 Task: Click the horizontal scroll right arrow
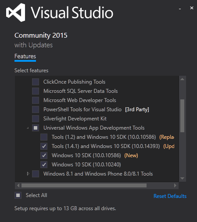[175, 186]
